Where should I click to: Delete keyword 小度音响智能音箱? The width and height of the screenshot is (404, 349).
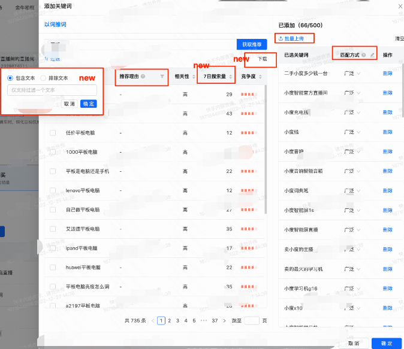pyautogui.click(x=387, y=171)
